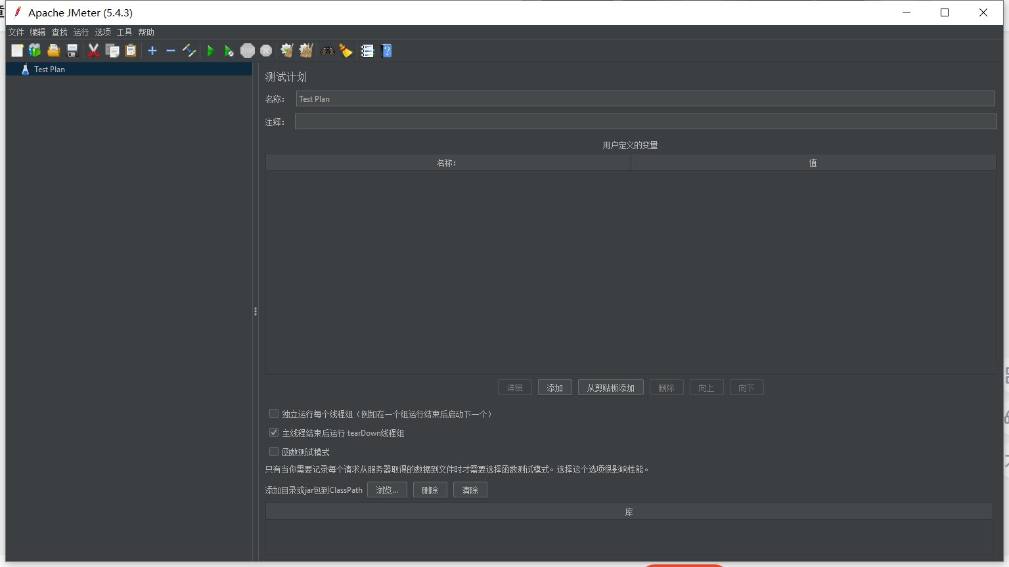Open search with binoculars icon

(x=328, y=51)
